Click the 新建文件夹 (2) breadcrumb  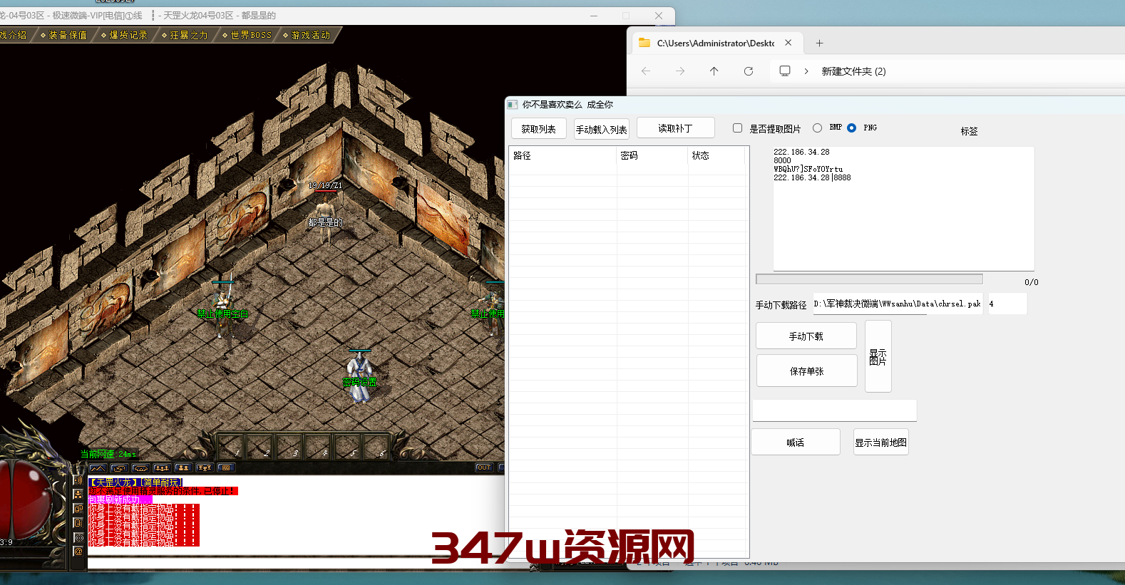[853, 71]
